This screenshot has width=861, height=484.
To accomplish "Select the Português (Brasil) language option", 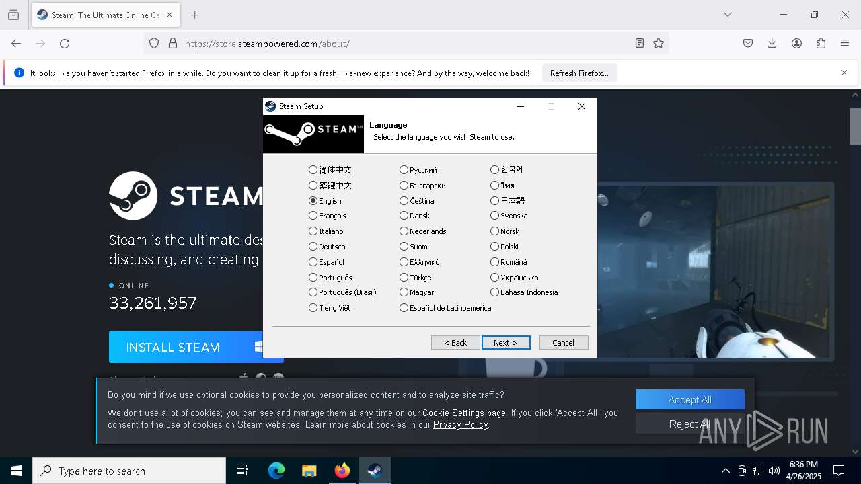I will click(x=342, y=292).
